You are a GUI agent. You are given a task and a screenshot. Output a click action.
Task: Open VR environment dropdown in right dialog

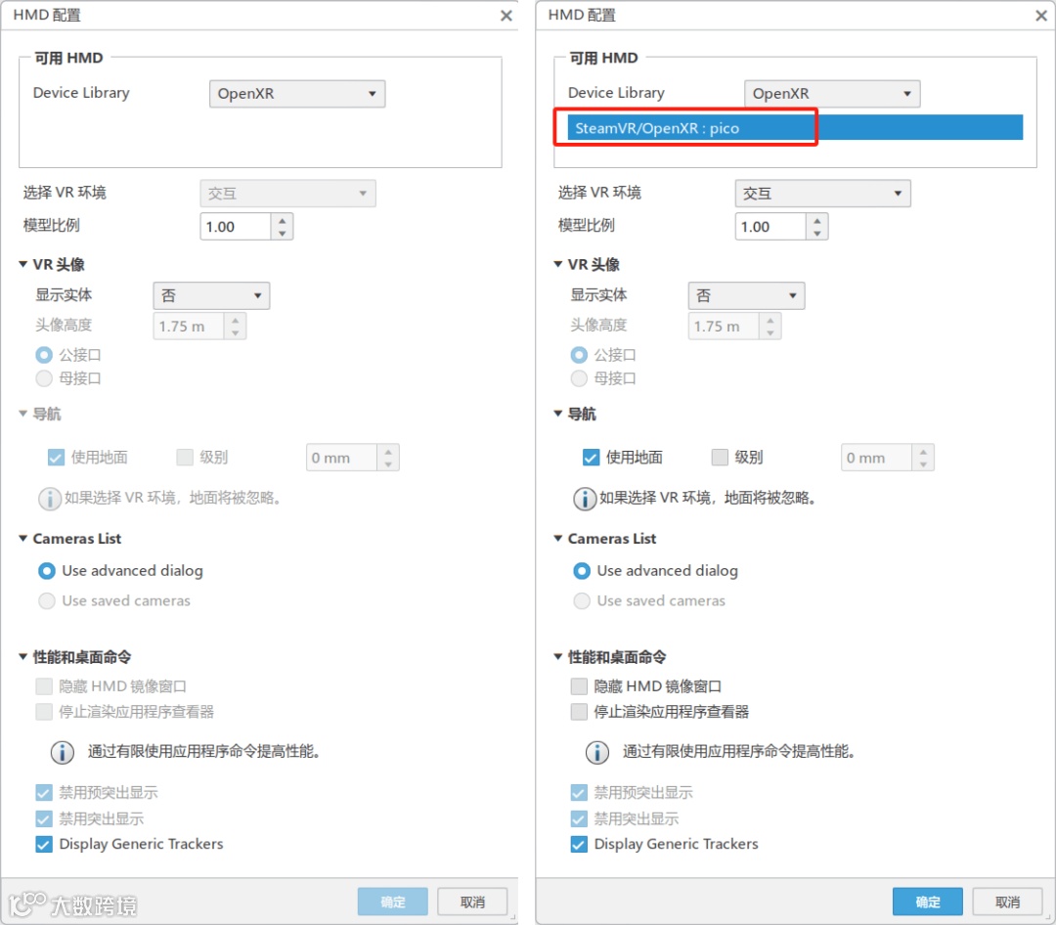(x=822, y=194)
